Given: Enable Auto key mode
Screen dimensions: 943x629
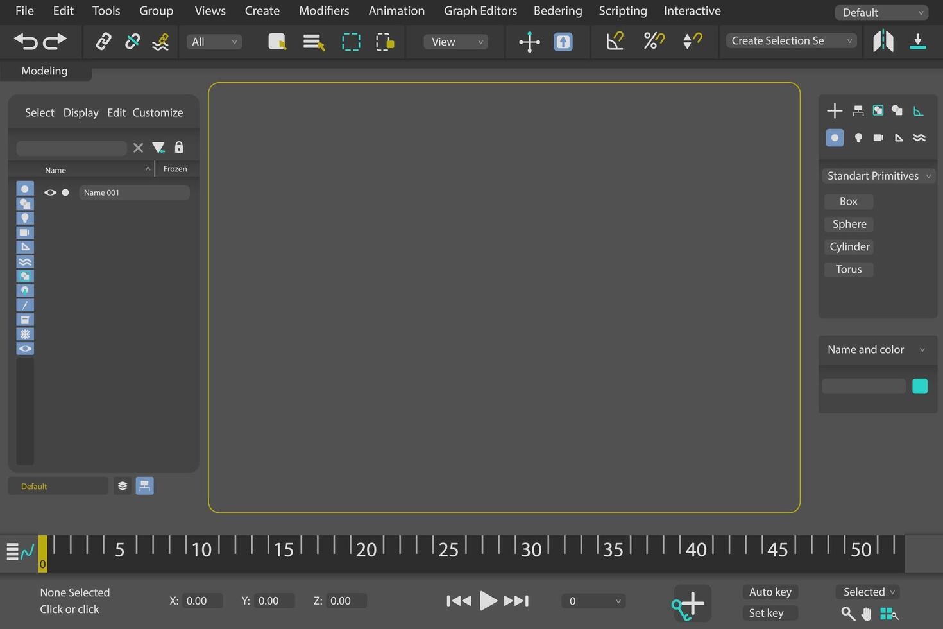Looking at the screenshot, I should click(770, 592).
